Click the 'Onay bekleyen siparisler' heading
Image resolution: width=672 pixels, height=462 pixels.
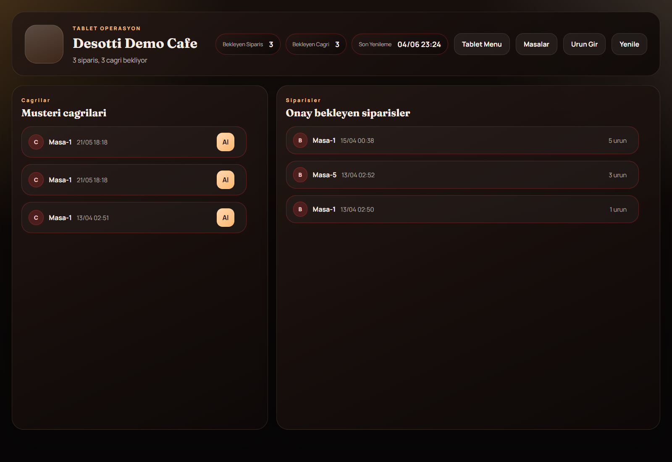point(348,113)
